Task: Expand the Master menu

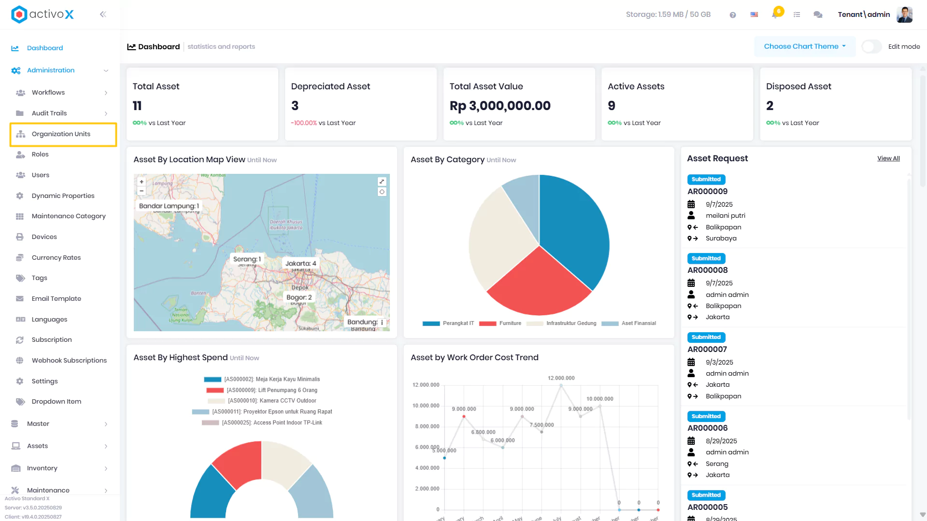Action: (106, 424)
